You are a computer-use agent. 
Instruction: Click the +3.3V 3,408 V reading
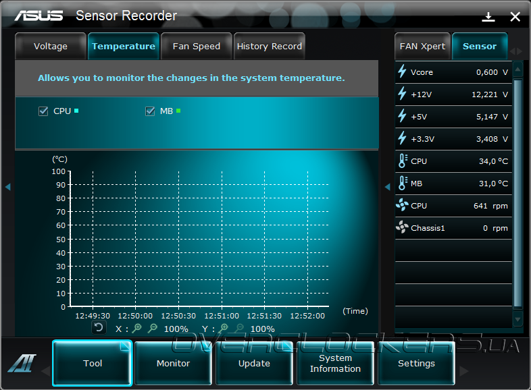pyautogui.click(x=492, y=139)
